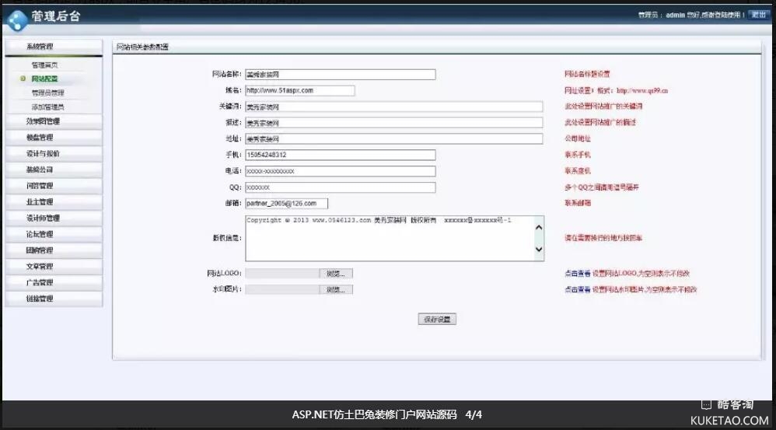Expand the 设计与报价 section

point(54,153)
